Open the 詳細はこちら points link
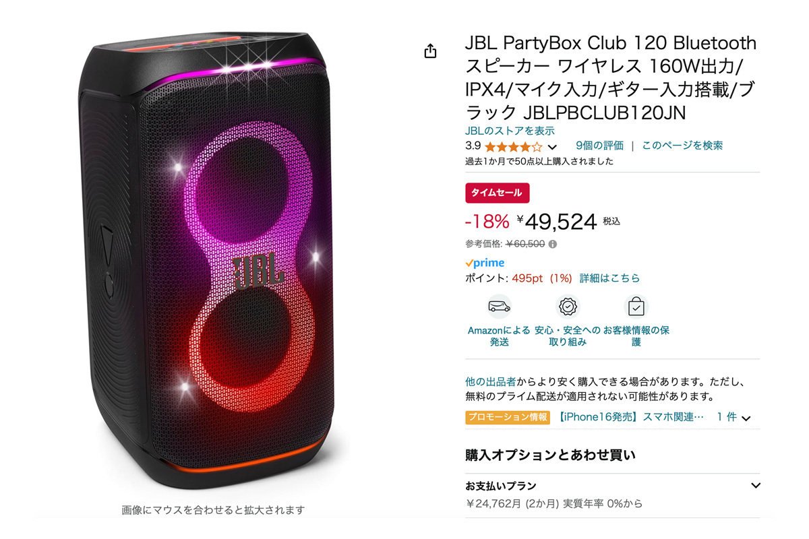Screen dimensions: 809x539 [610, 278]
